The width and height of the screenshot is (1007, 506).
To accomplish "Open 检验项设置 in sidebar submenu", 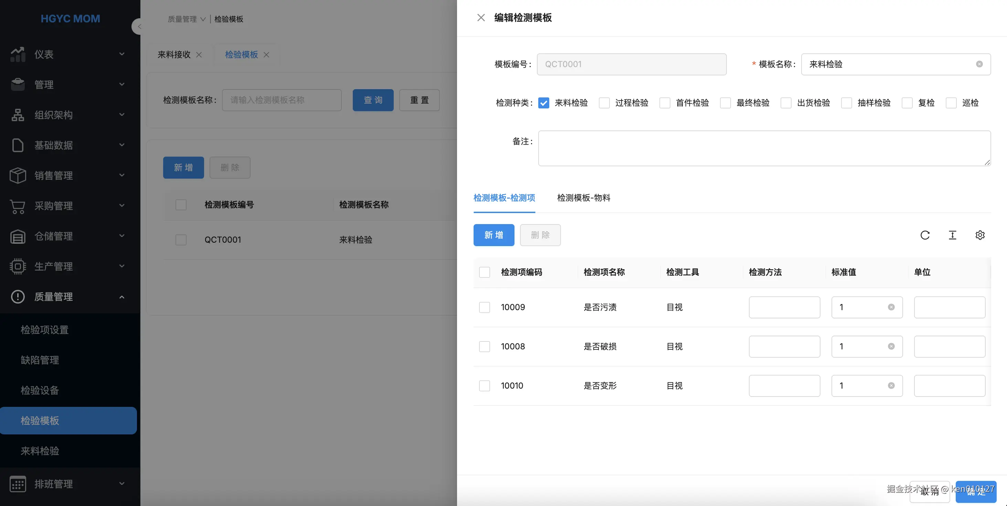I will [x=44, y=330].
